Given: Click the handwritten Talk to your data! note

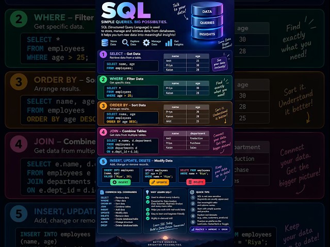Looking at the screenshot, I should tap(179, 9).
